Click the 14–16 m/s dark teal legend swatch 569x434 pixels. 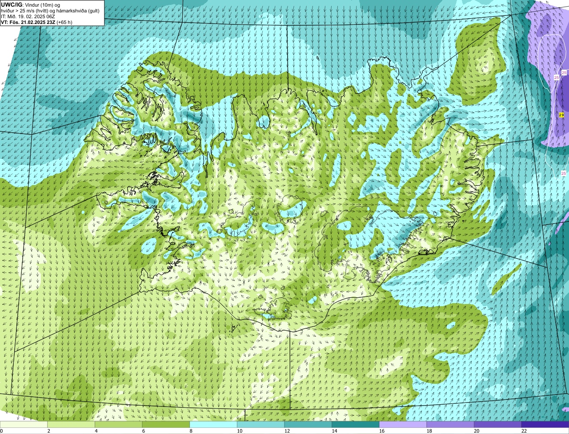tap(356, 424)
